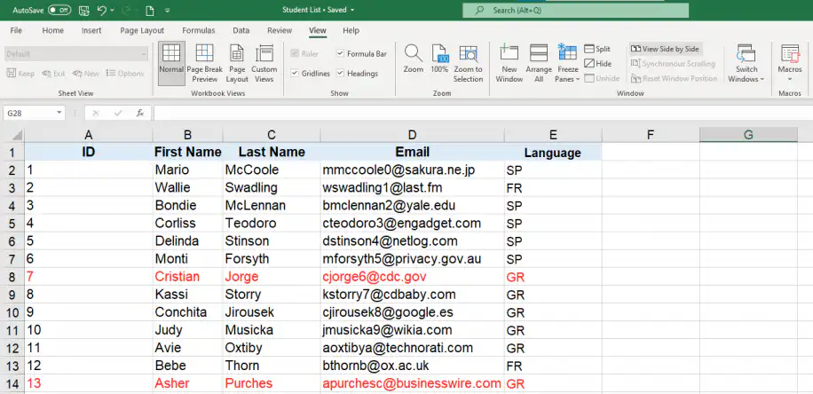
Task: Select the First Name header cell
Action: point(187,152)
